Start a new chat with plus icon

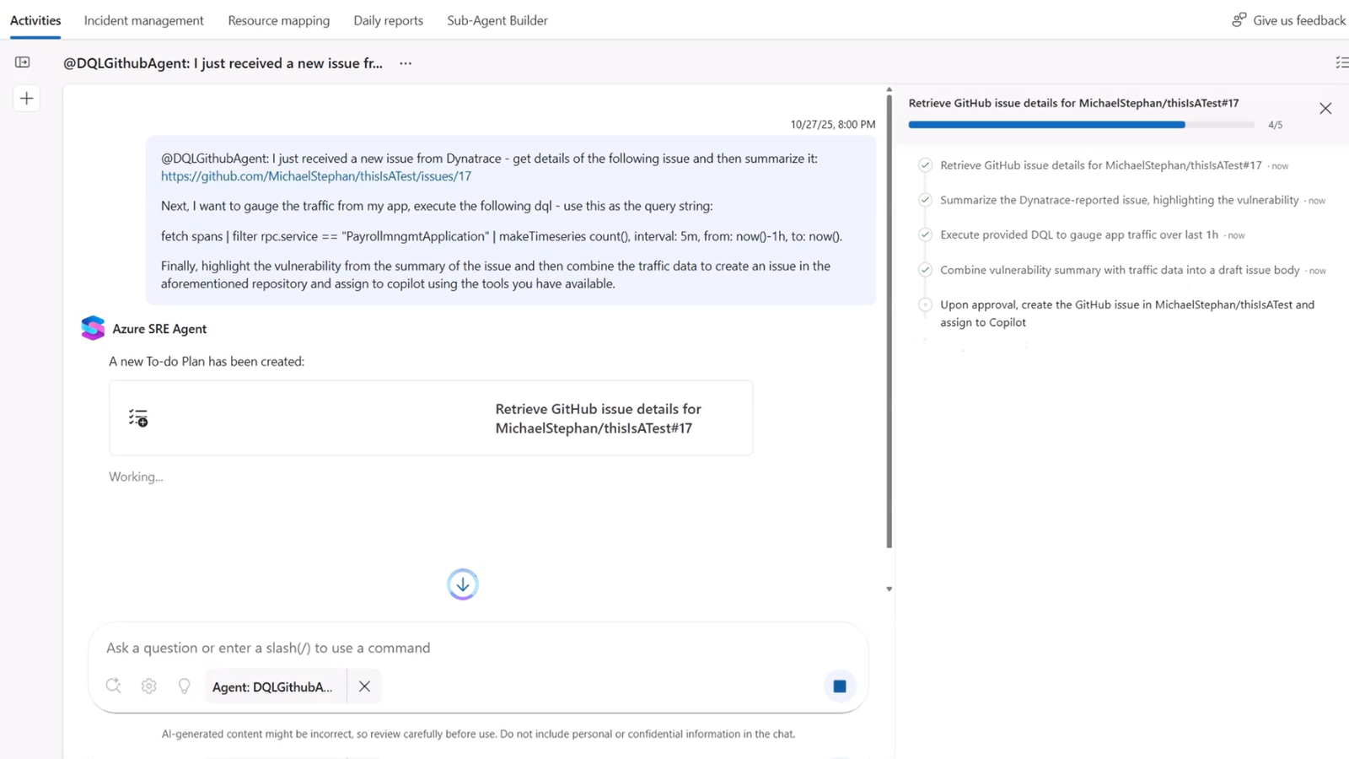pos(26,99)
